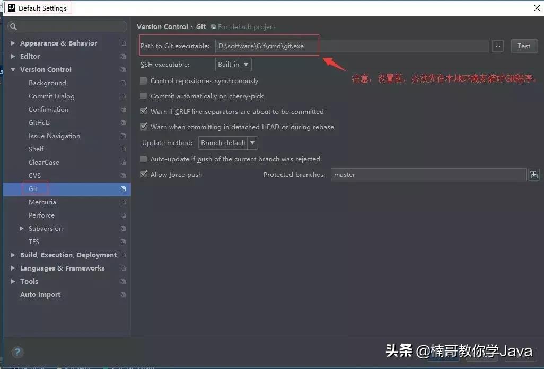Enable Control repositories synchronously
The height and width of the screenshot is (369, 544).
pyautogui.click(x=143, y=80)
